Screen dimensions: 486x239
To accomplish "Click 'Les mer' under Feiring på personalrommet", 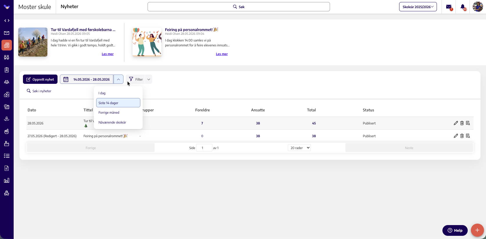I will 222,54.
